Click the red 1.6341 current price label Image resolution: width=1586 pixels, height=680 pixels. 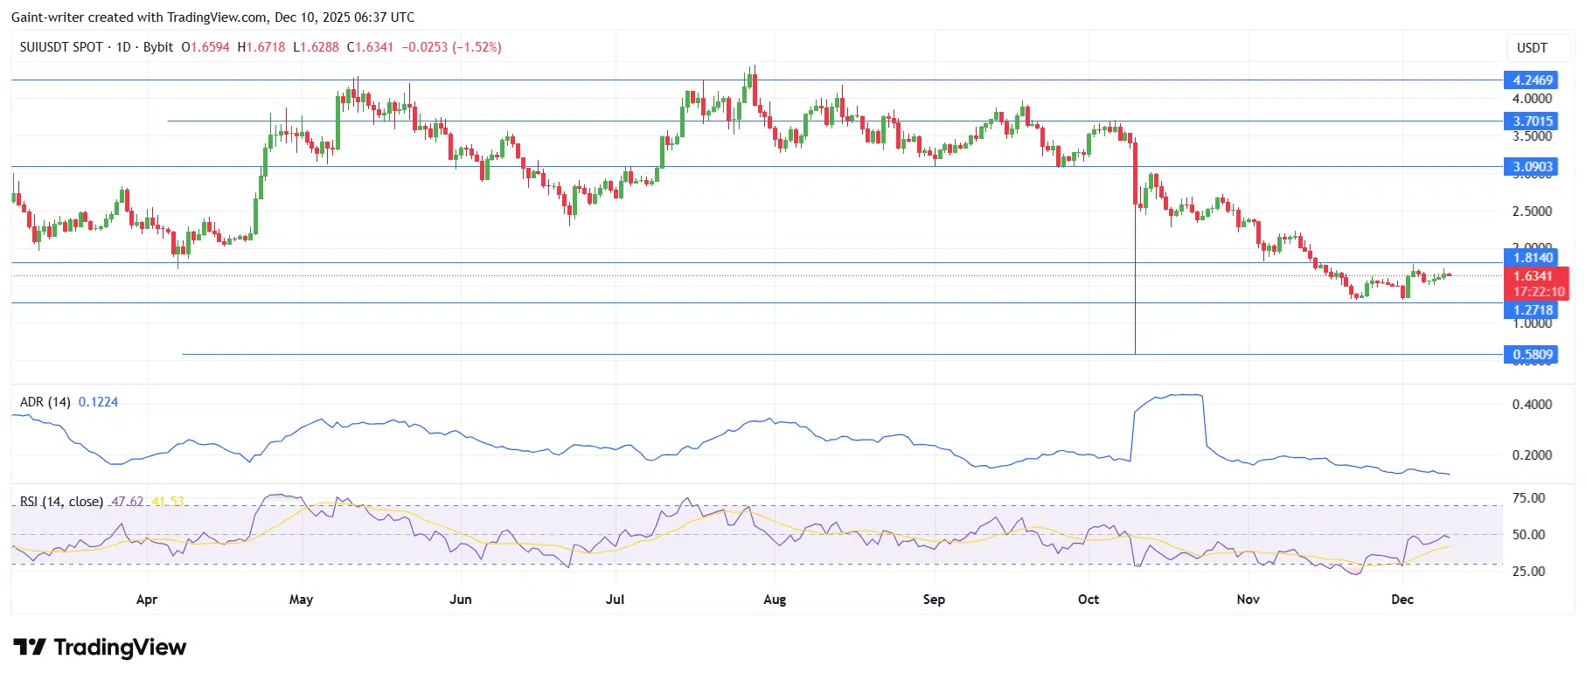[x=1533, y=276]
